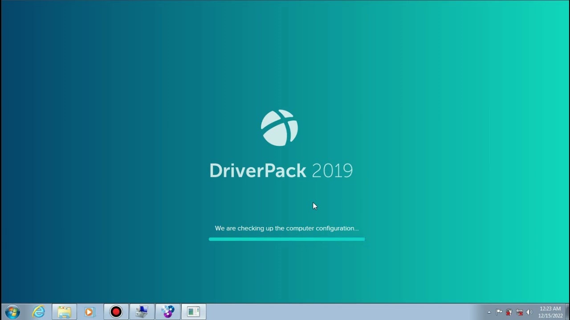
Task: Click the red record button app in taskbar
Action: coord(116,312)
